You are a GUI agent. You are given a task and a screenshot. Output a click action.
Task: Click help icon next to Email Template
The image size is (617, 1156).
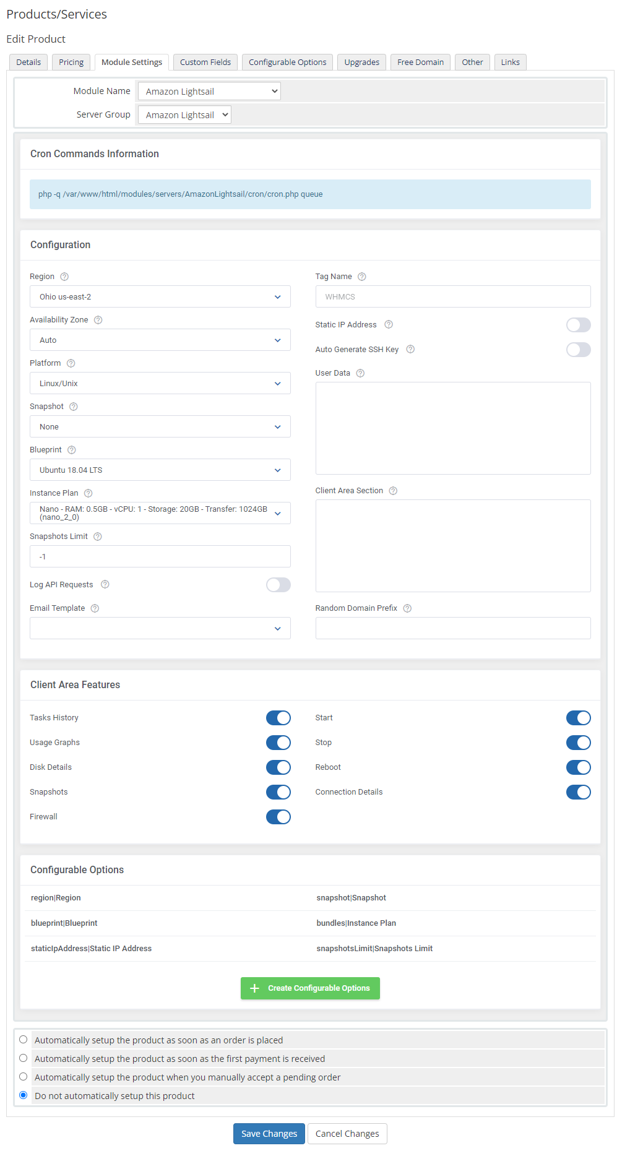tap(95, 608)
